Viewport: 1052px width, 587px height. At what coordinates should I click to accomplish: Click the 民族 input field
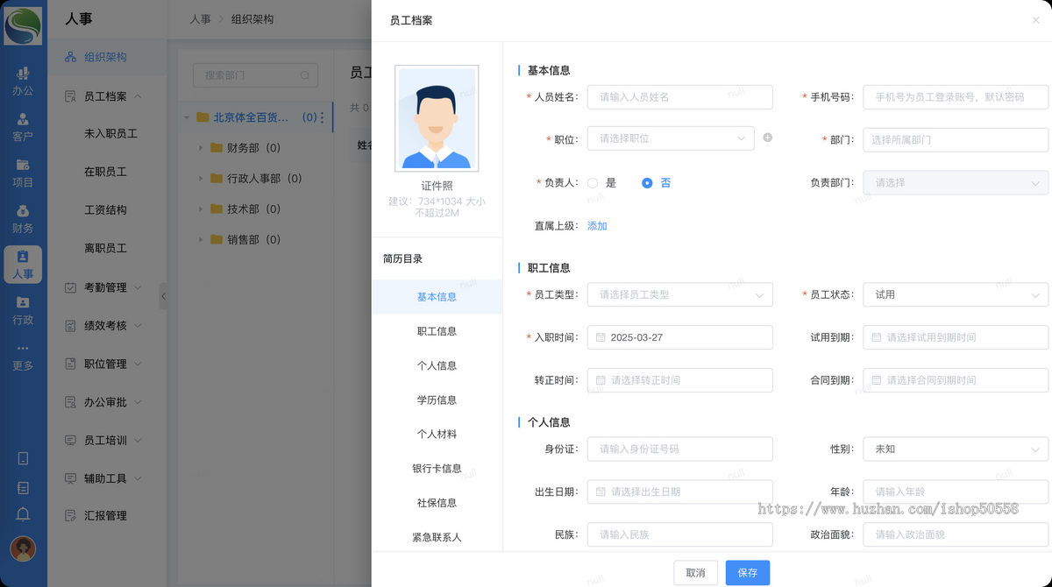(x=680, y=534)
